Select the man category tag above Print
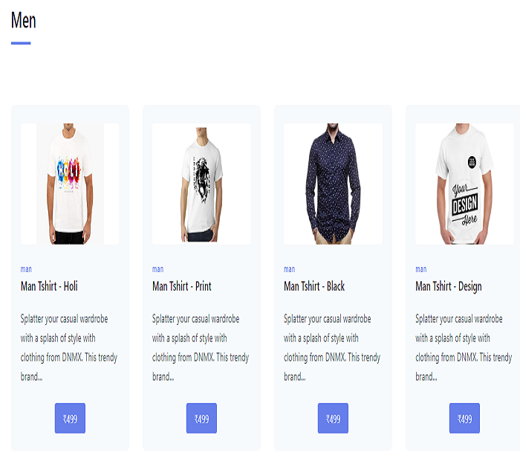The width and height of the screenshot is (520, 461). pos(157,269)
